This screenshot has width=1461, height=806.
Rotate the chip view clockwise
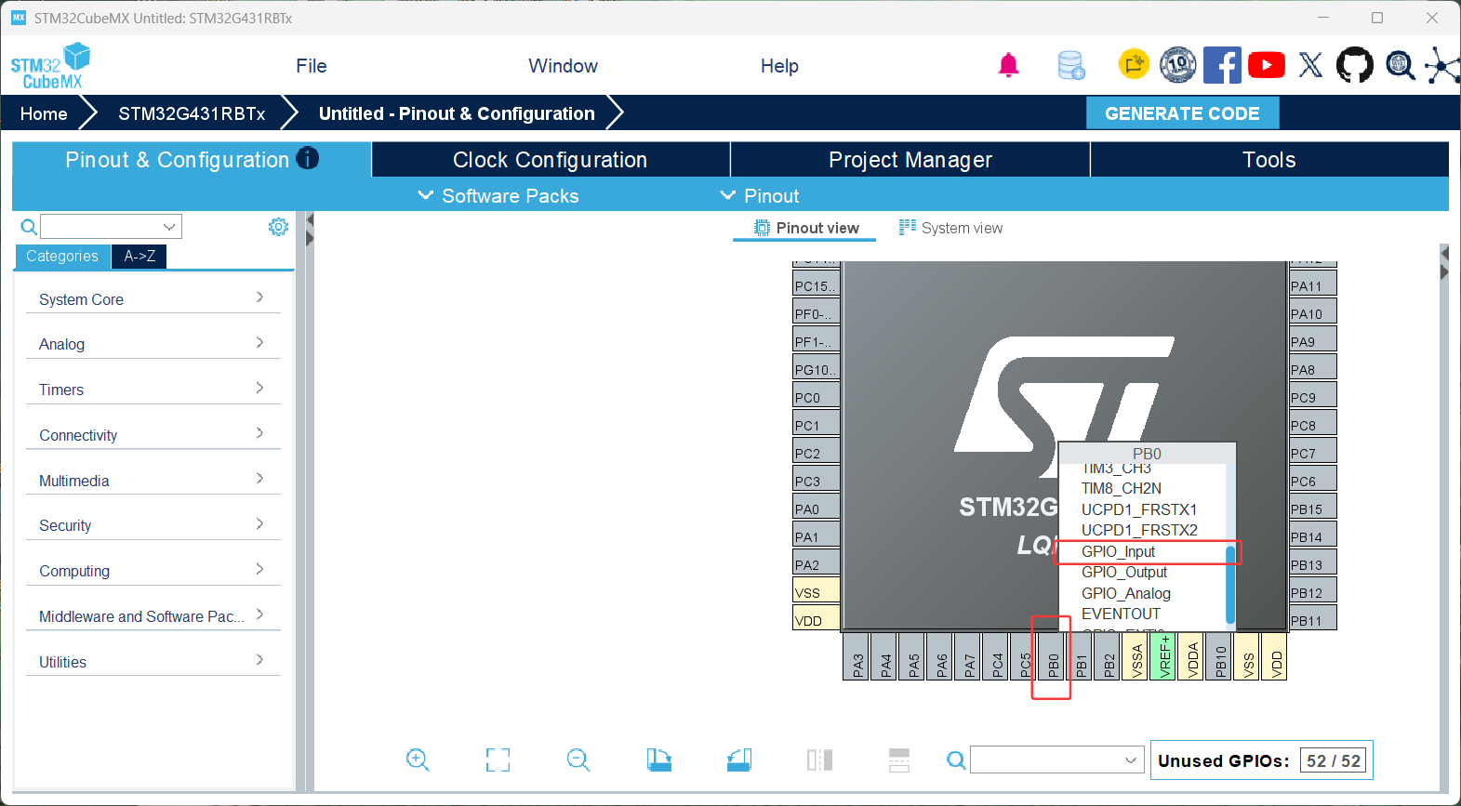click(x=659, y=760)
